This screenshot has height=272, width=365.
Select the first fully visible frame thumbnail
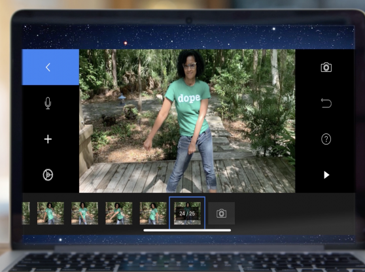pos(50,213)
